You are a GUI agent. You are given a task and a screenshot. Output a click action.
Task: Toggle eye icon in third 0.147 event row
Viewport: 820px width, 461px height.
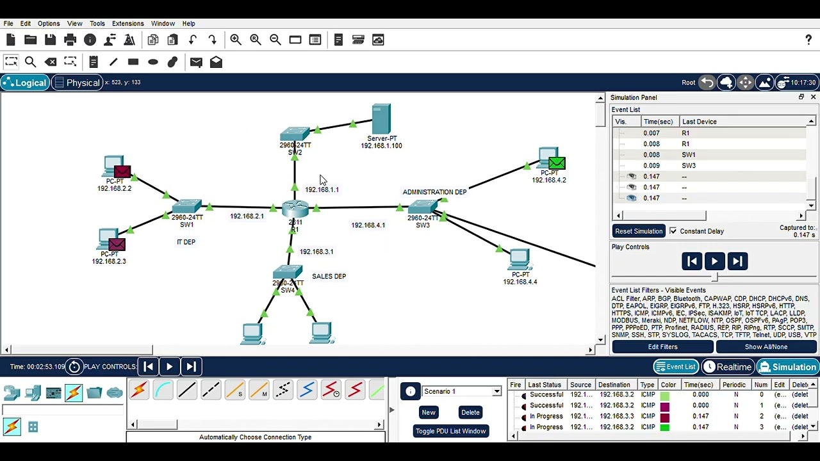pos(632,198)
